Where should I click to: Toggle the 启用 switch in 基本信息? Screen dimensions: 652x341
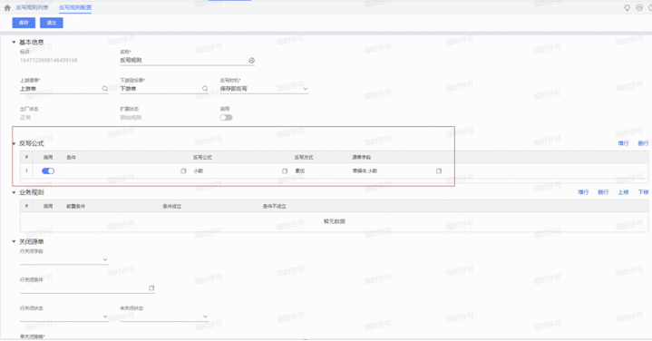coord(226,118)
